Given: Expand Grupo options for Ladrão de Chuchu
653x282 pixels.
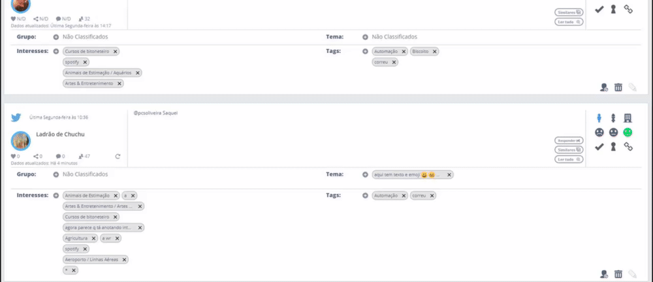Looking at the screenshot, I should (x=56, y=175).
